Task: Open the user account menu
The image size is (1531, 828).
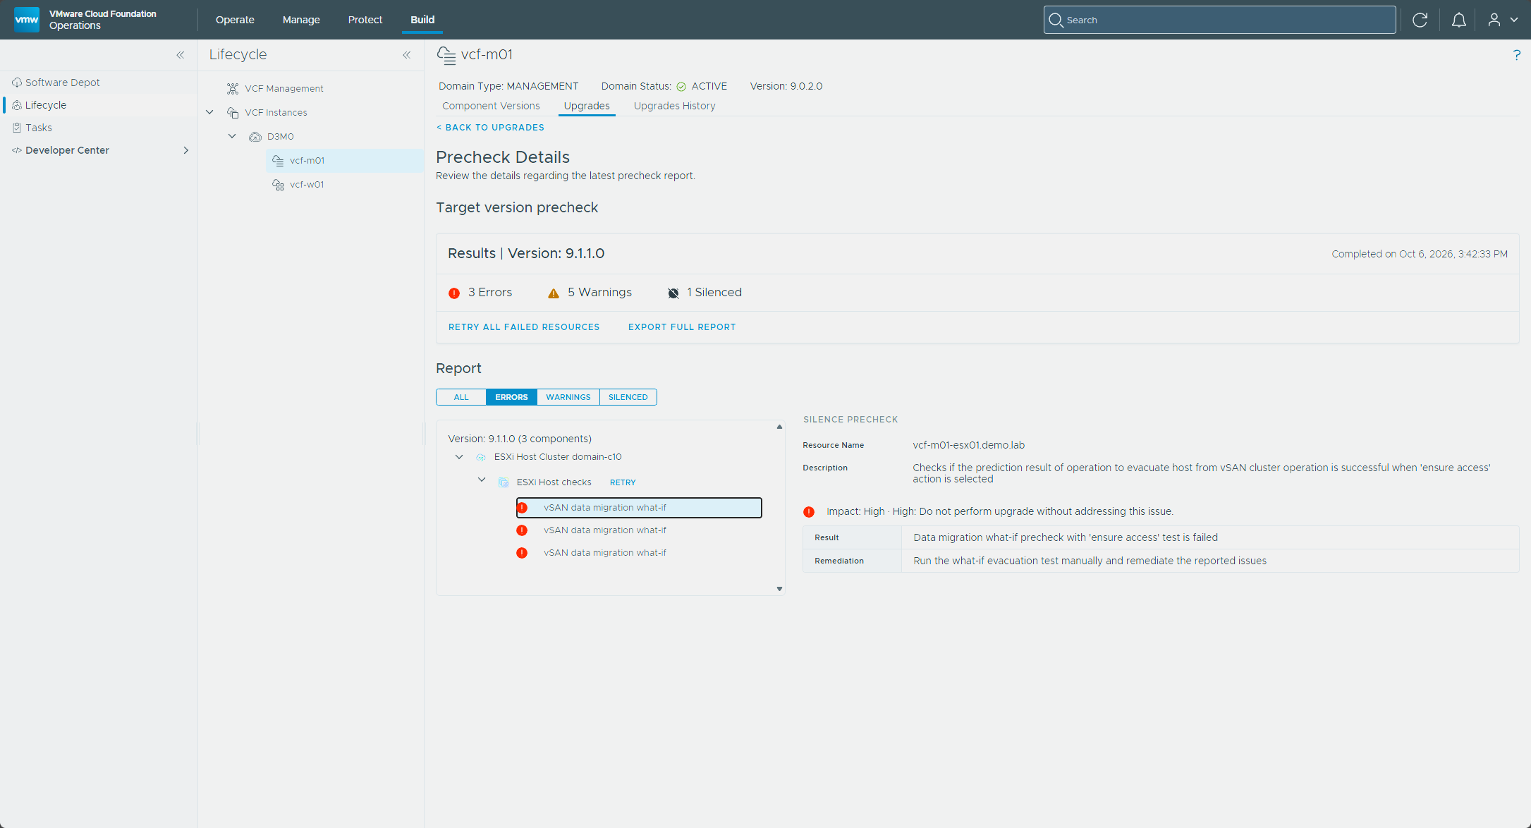Action: click(1502, 20)
